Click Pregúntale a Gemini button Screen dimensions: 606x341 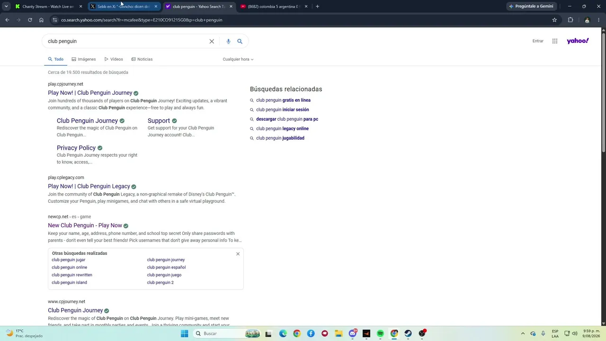531,7
